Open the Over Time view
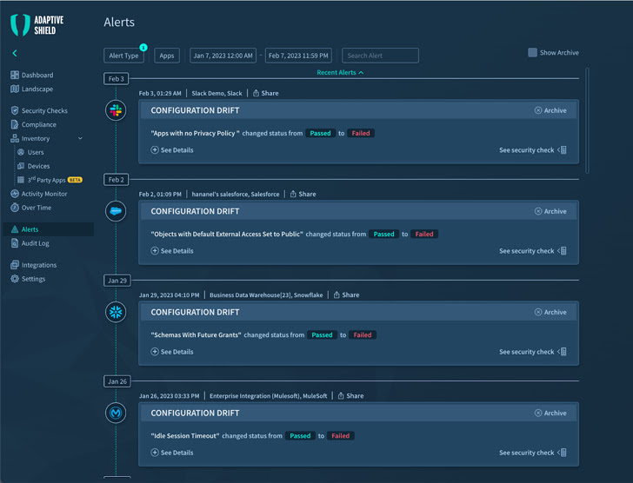 tap(31, 208)
